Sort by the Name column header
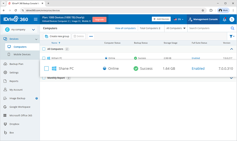 [x=55, y=43]
